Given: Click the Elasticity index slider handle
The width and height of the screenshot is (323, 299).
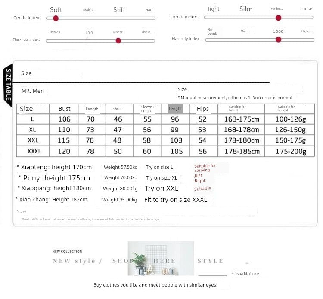Looking at the screenshot, I should click(278, 40).
